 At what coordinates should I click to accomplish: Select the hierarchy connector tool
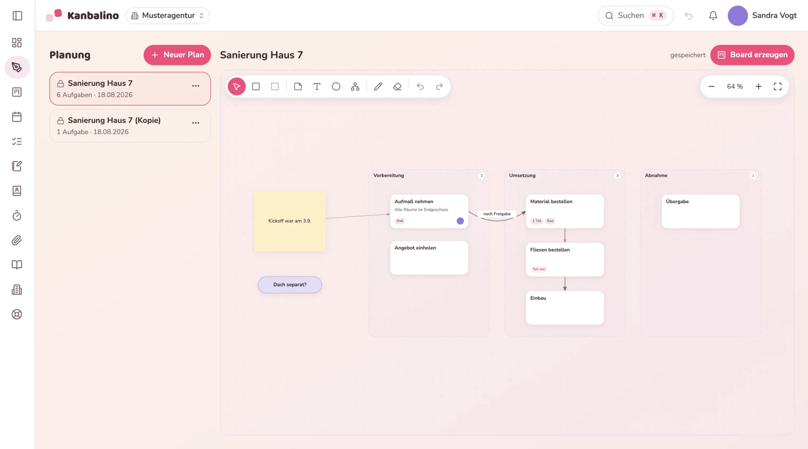click(x=355, y=87)
